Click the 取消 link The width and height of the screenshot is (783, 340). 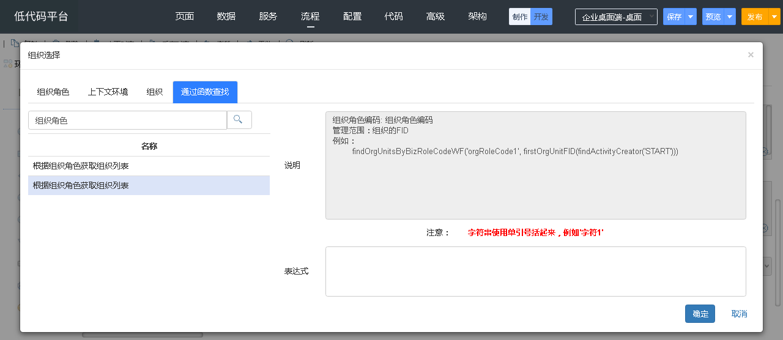tap(739, 314)
